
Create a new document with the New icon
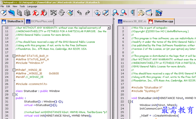(x=4, y=13)
